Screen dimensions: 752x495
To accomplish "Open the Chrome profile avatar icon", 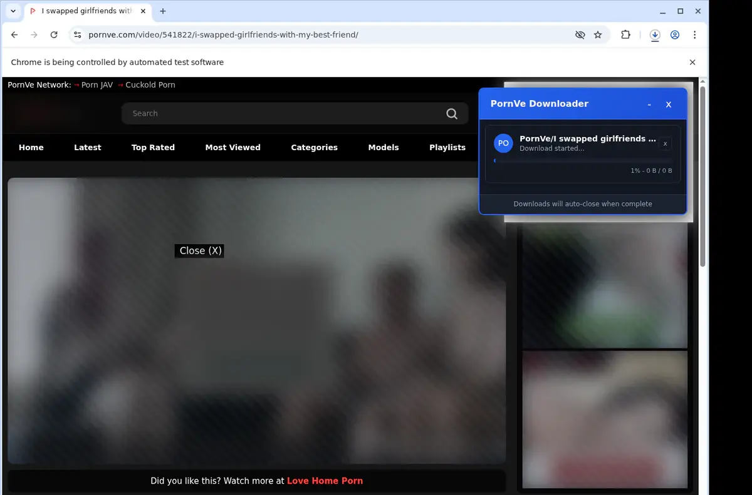I will click(x=675, y=35).
